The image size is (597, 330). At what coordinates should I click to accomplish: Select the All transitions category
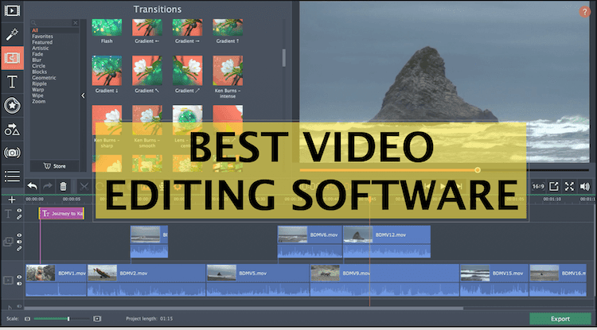pos(35,30)
